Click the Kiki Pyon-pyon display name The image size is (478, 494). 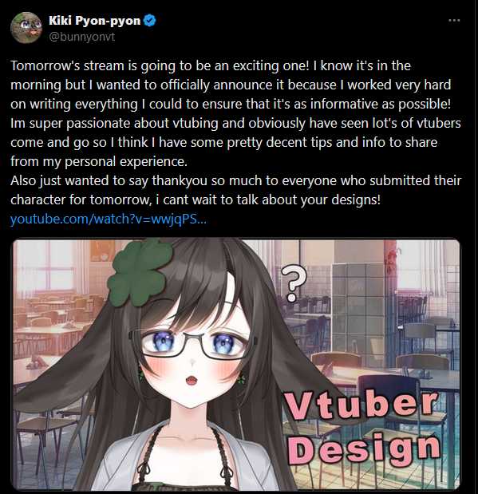pos(94,21)
